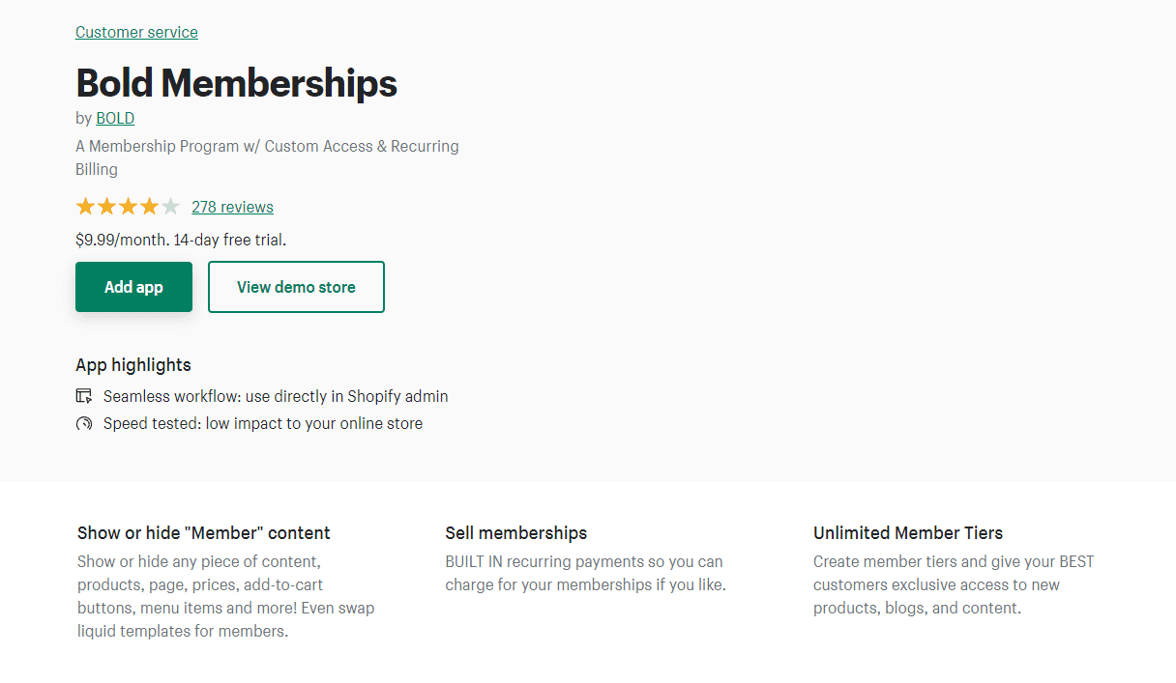Image resolution: width=1176 pixels, height=683 pixels.
Task: Click the products link under Member content
Action: coord(108,584)
